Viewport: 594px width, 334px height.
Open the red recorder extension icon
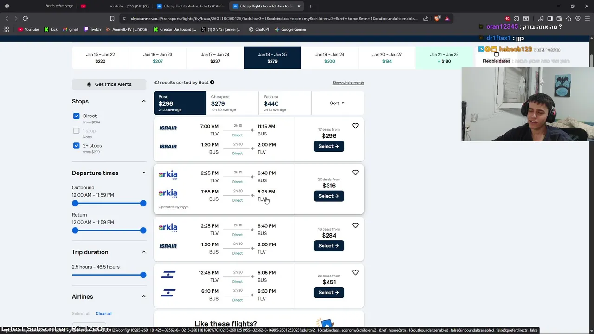(507, 19)
